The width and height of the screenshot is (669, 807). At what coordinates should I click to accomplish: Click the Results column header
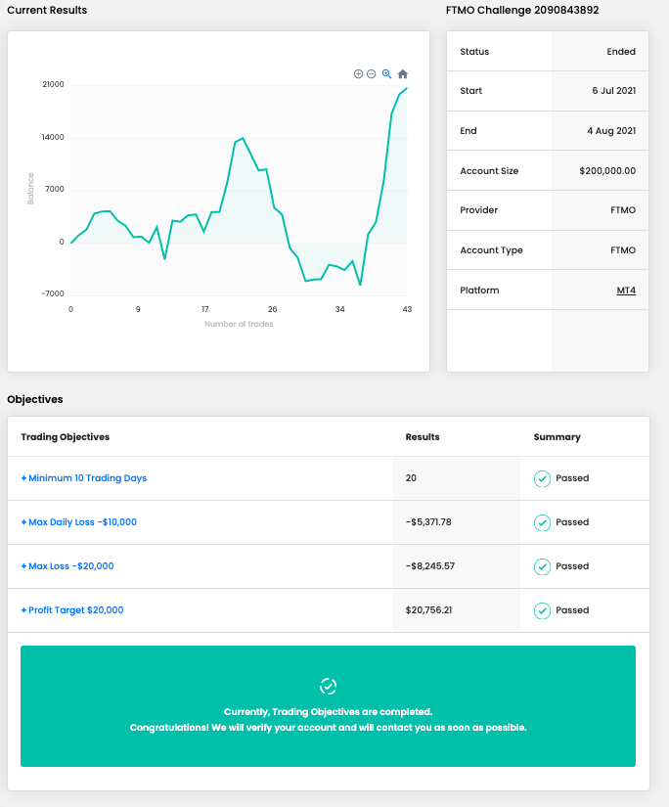(x=423, y=437)
